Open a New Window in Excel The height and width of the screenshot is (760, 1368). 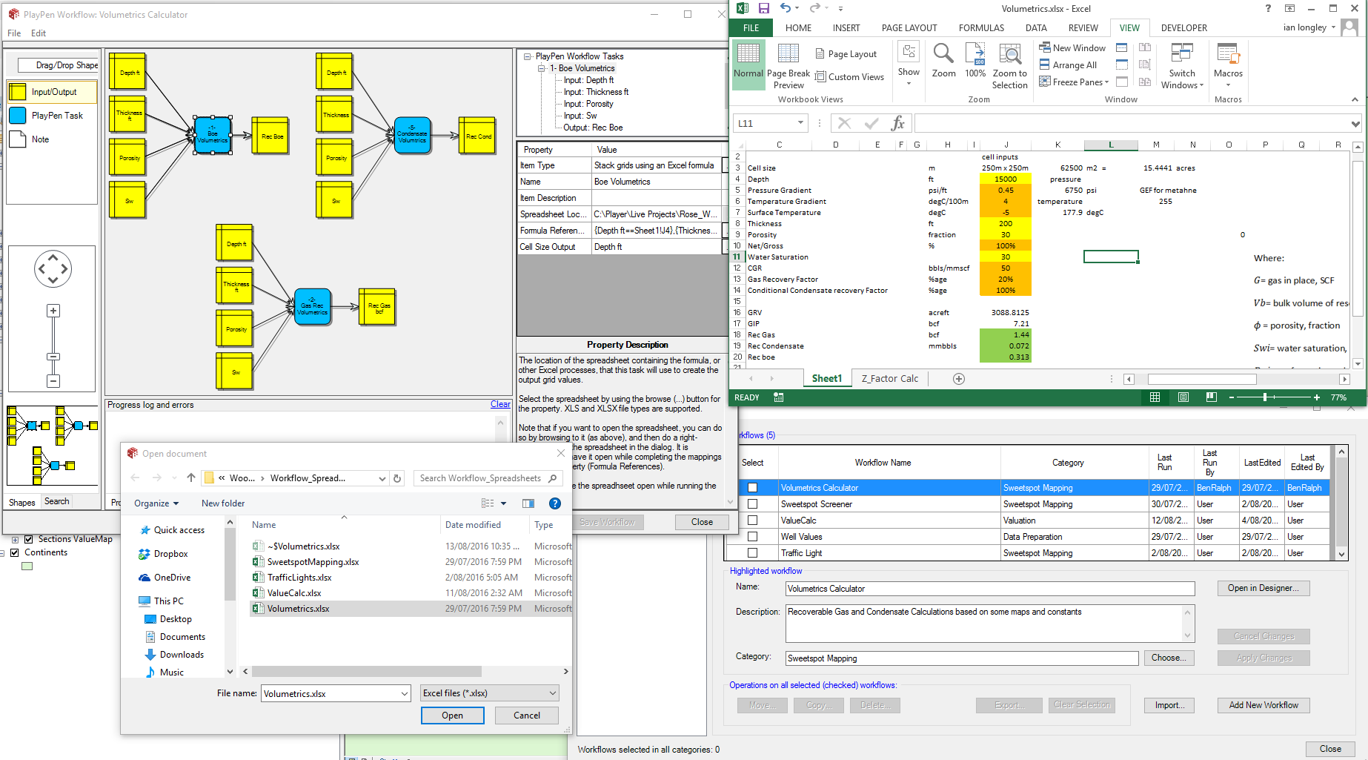click(x=1072, y=48)
